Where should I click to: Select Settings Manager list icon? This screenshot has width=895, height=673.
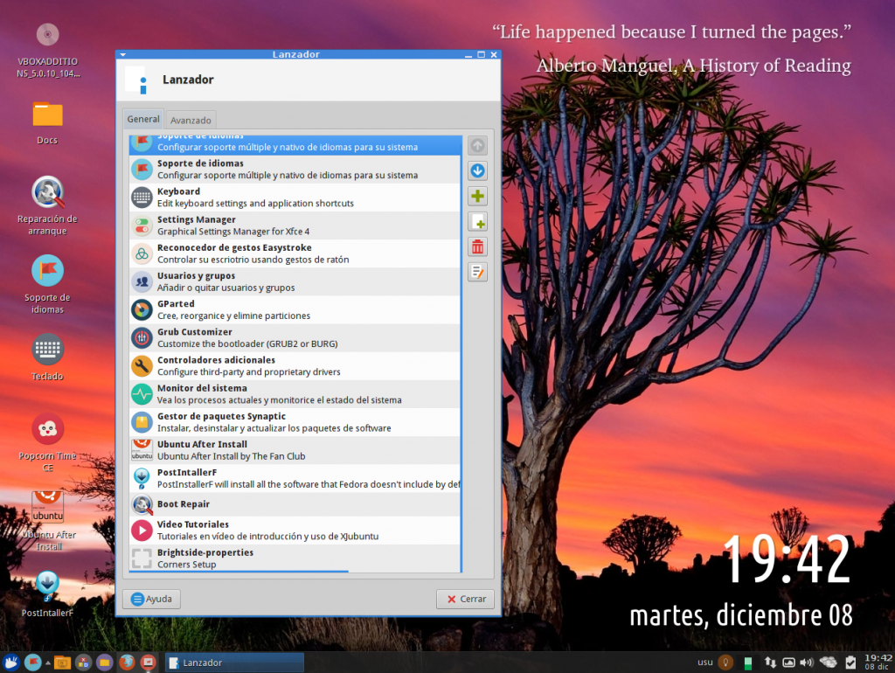[142, 225]
